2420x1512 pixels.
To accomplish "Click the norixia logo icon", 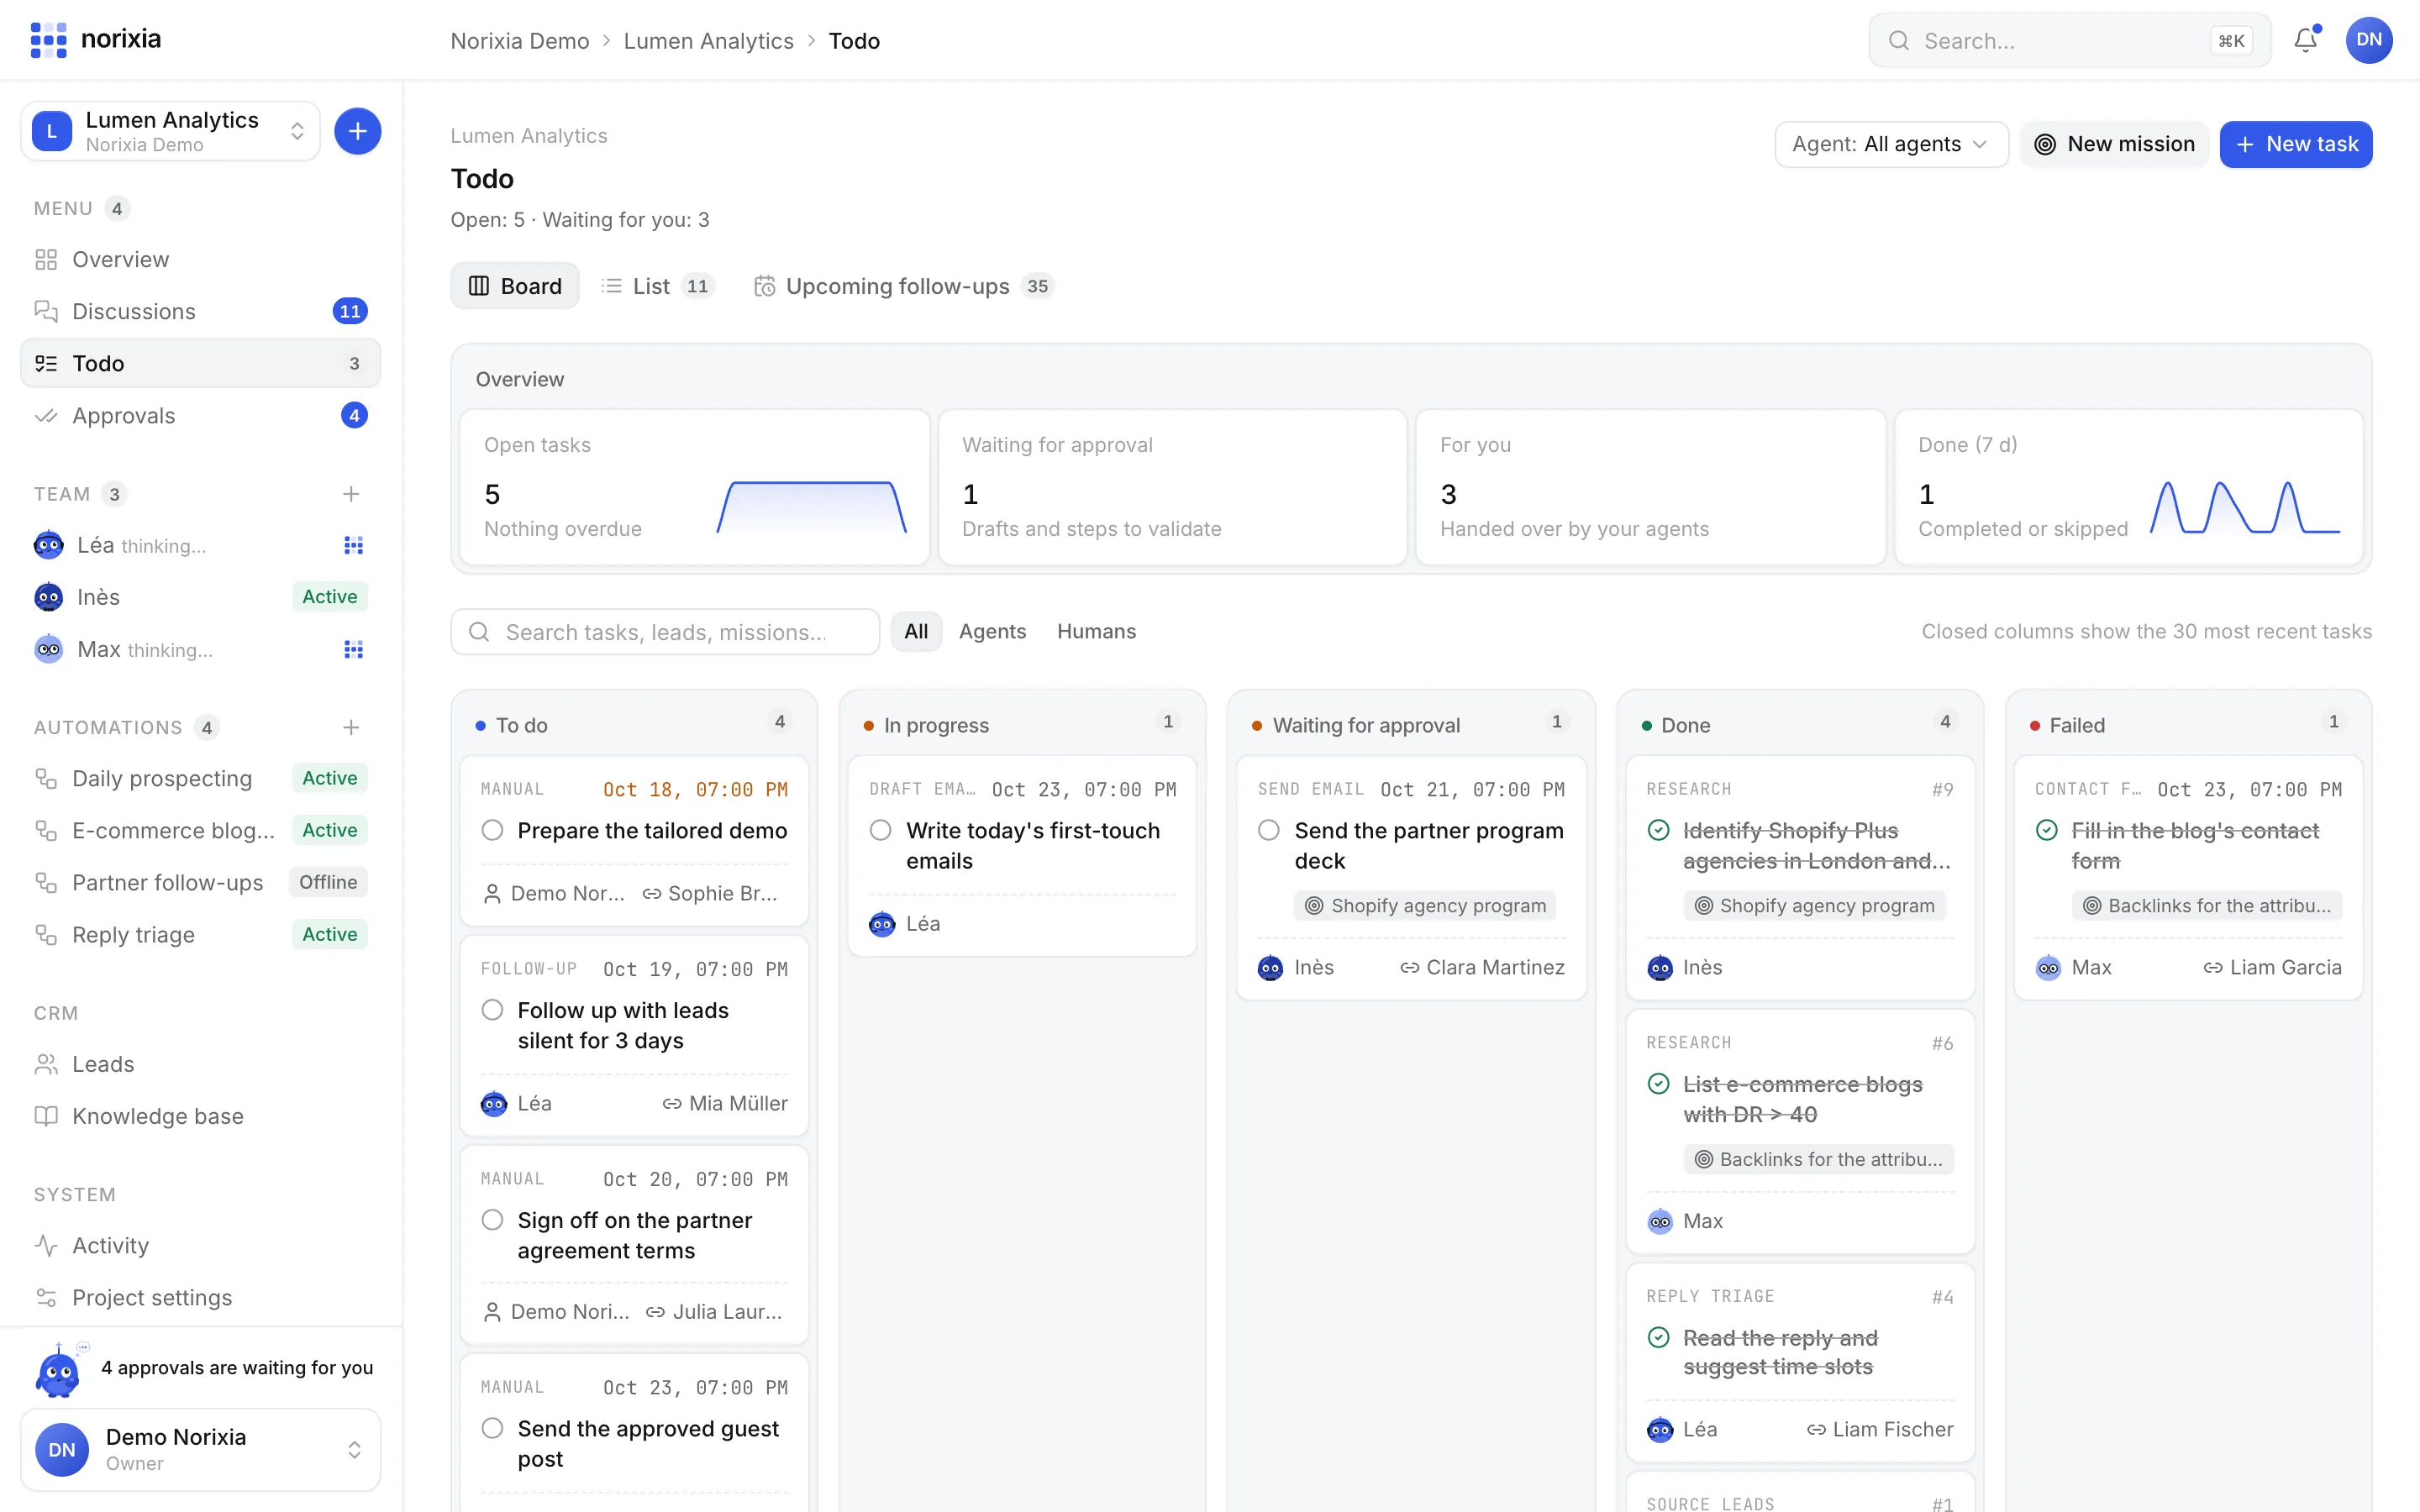I will 48,40.
